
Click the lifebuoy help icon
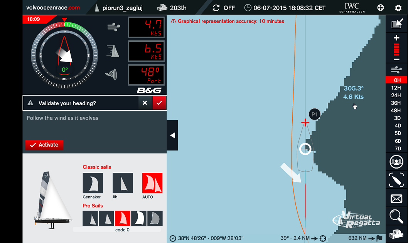(381, 8)
